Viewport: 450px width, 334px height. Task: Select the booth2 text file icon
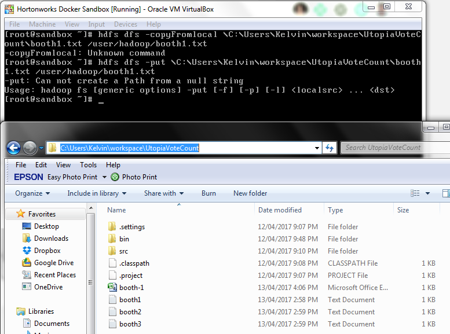click(x=112, y=311)
